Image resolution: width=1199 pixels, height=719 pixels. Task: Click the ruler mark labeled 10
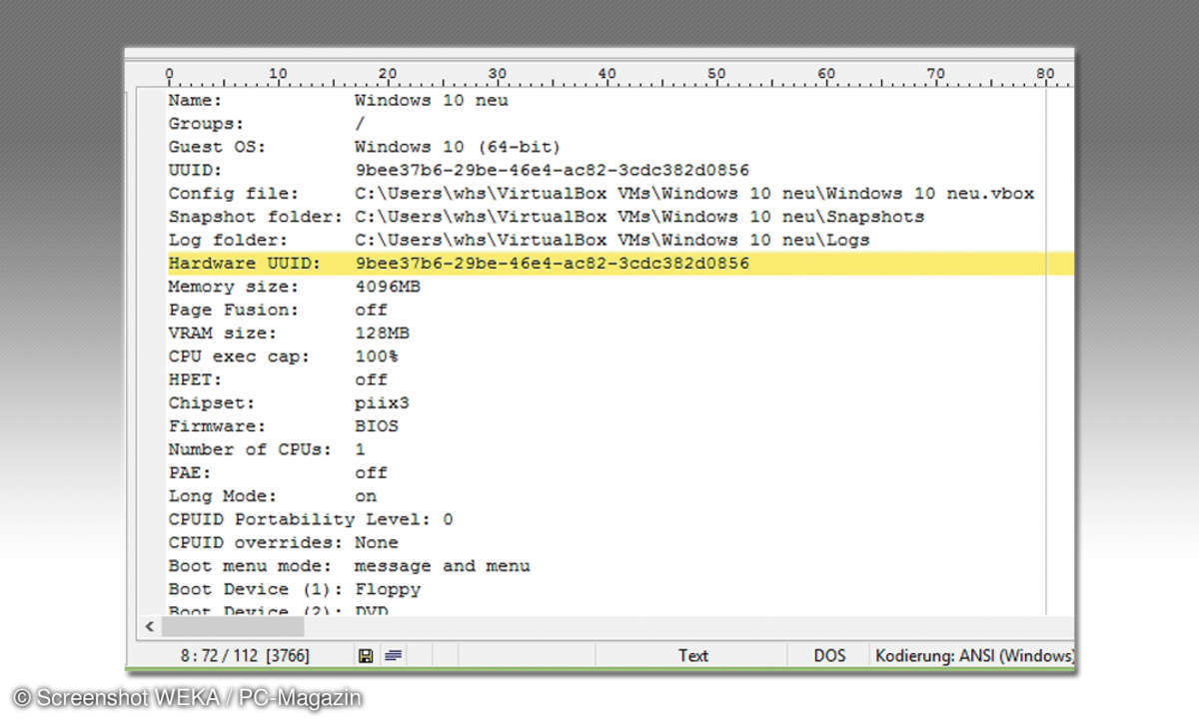(x=278, y=74)
